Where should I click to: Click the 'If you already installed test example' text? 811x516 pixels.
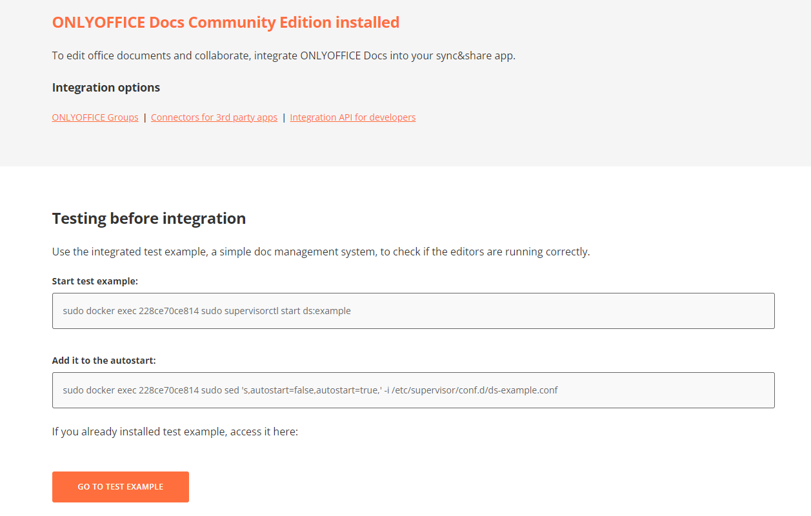175,432
